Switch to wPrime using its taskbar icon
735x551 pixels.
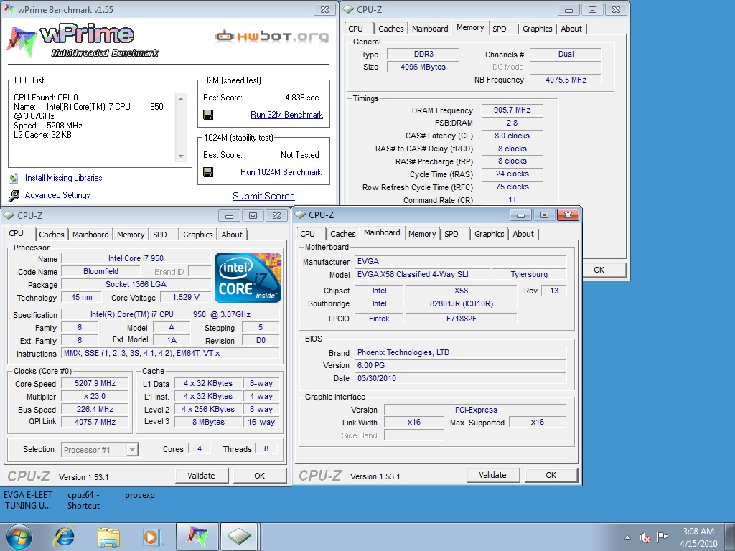click(197, 537)
